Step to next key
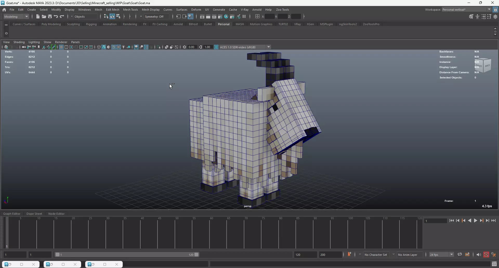This screenshot has width=499, height=268. pyautogui.click(x=482, y=220)
